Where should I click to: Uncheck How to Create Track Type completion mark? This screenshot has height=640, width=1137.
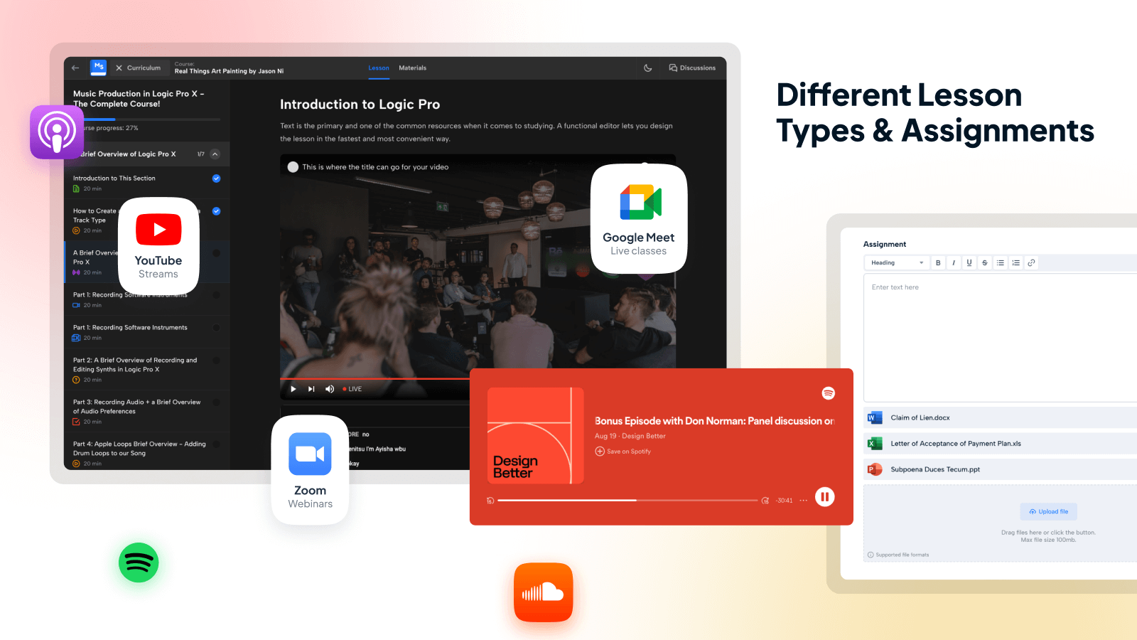click(x=216, y=211)
